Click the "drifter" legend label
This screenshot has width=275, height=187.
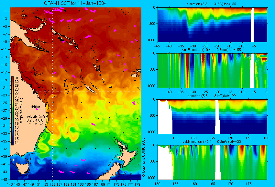[36, 107]
